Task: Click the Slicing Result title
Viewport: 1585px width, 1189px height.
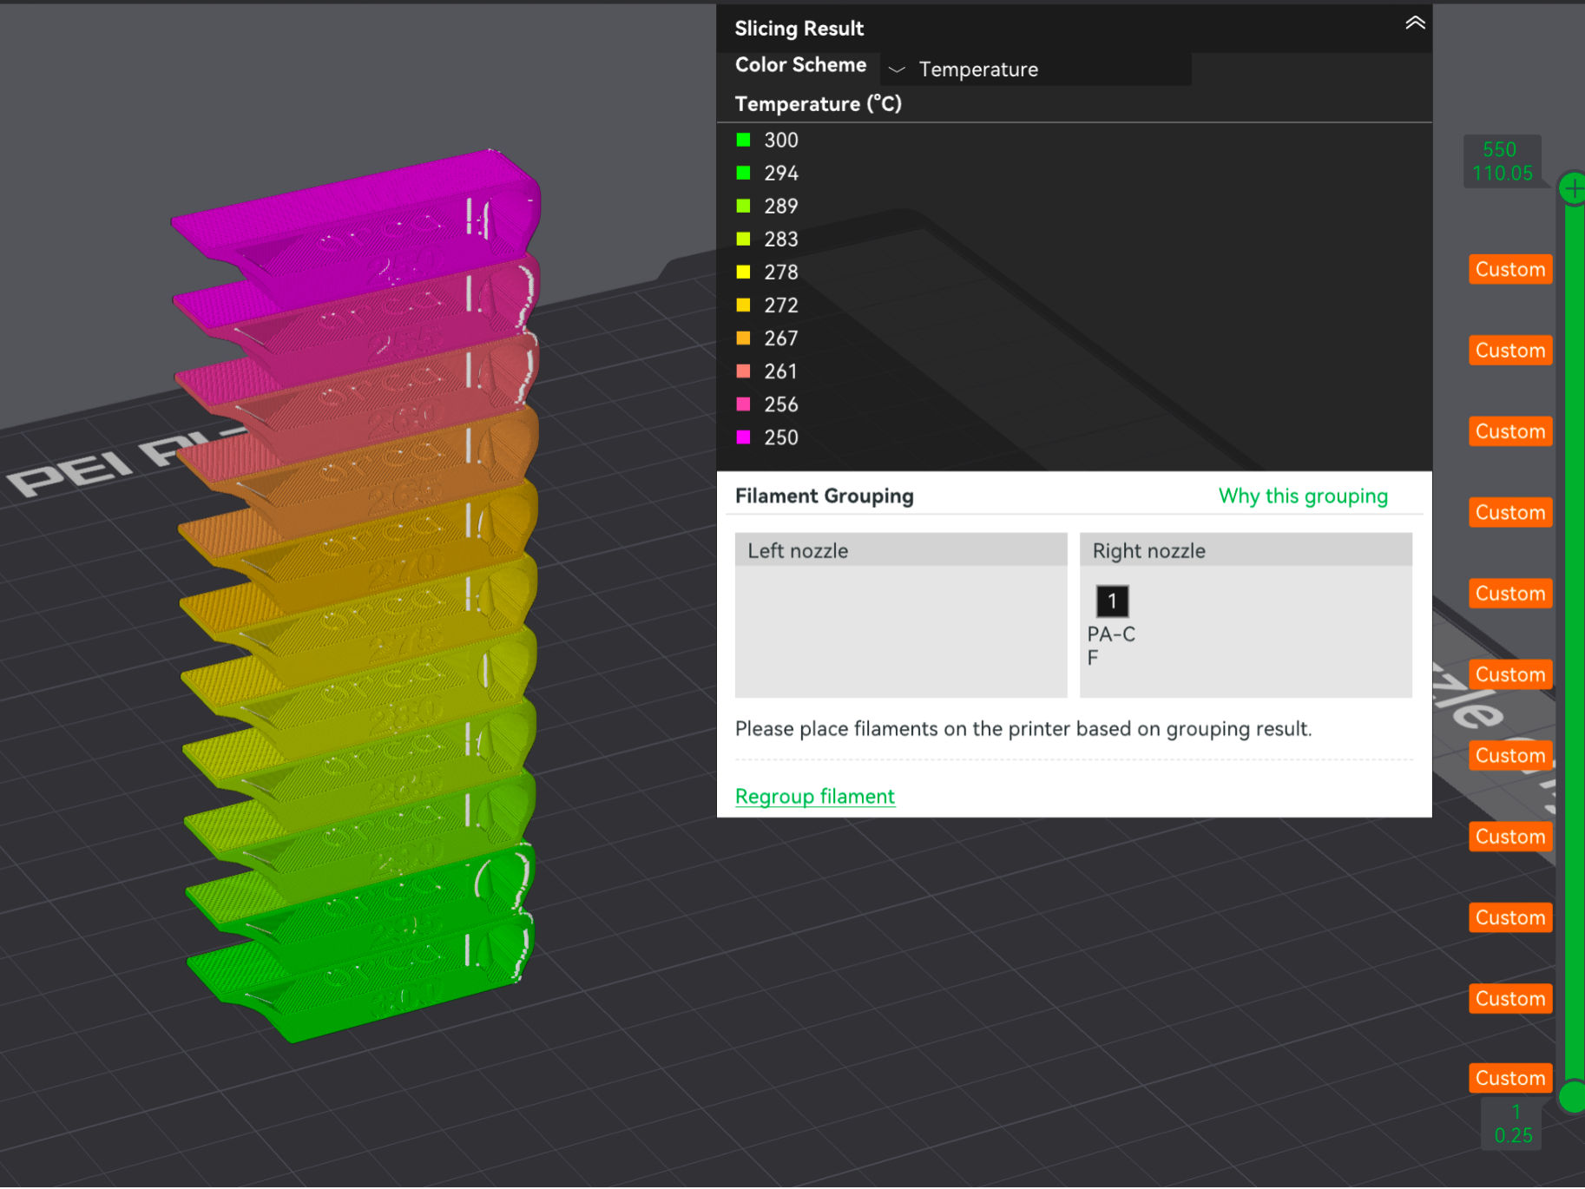Action: pos(799,29)
